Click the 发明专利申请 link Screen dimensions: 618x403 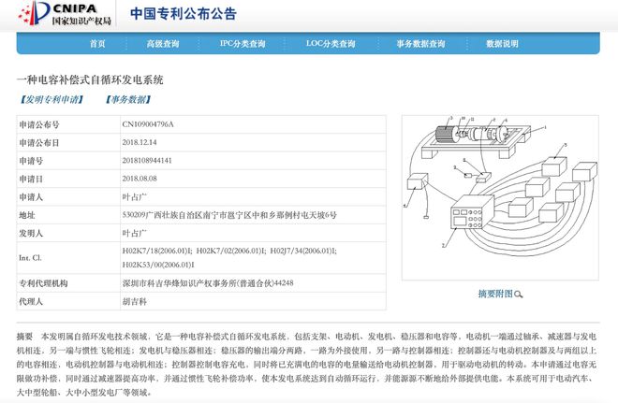tap(51, 99)
